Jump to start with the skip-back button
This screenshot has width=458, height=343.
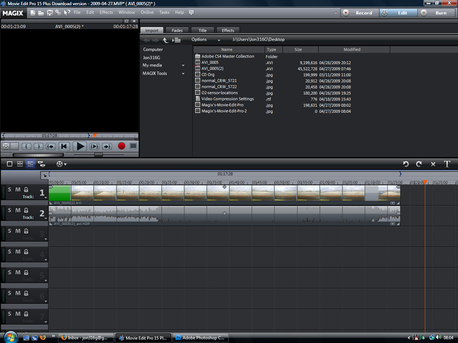pyautogui.click(x=64, y=146)
